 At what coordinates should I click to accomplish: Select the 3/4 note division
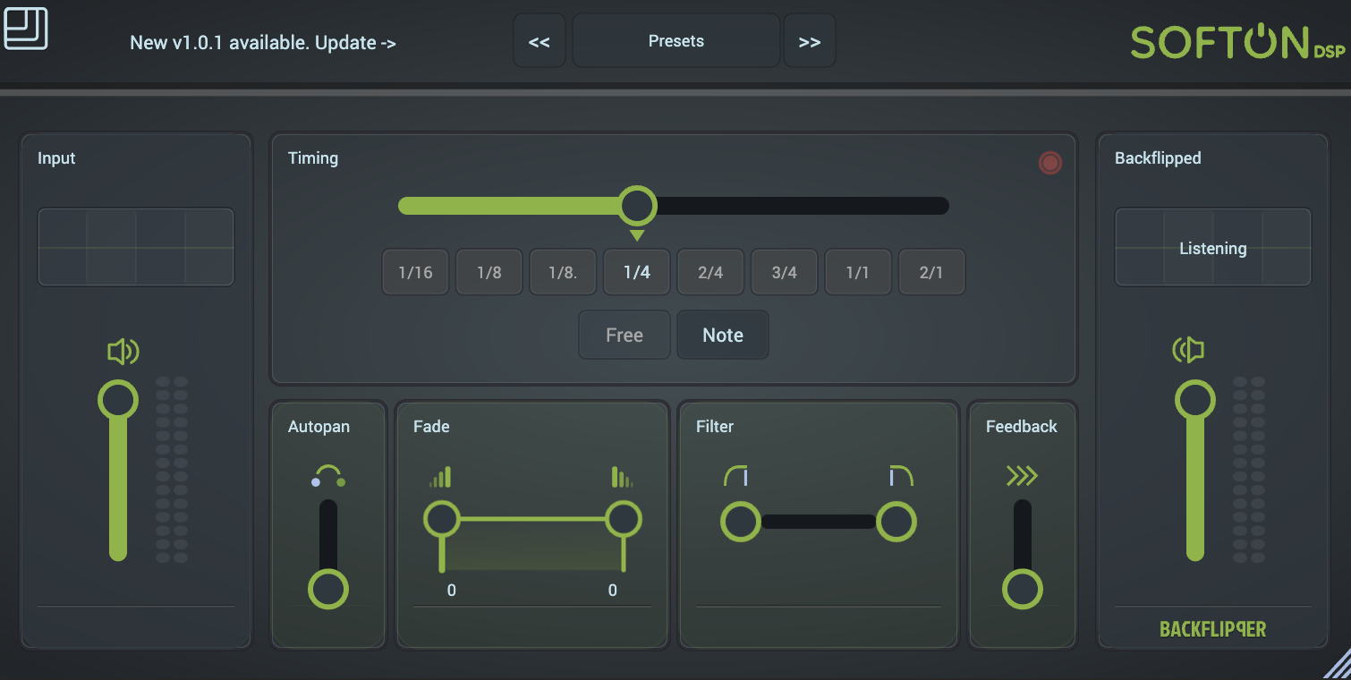[784, 272]
